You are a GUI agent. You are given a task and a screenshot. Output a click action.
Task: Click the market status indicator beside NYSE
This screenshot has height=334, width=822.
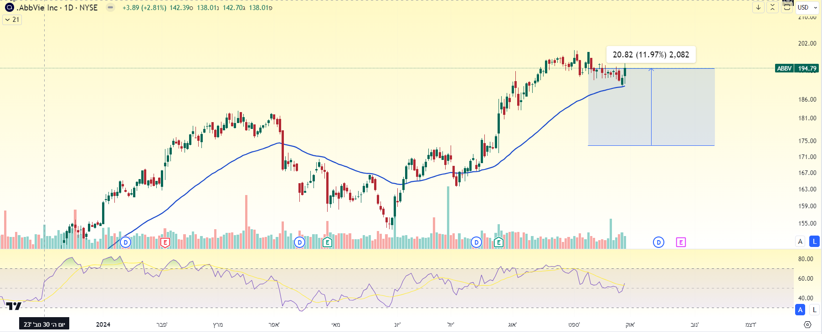pos(110,7)
